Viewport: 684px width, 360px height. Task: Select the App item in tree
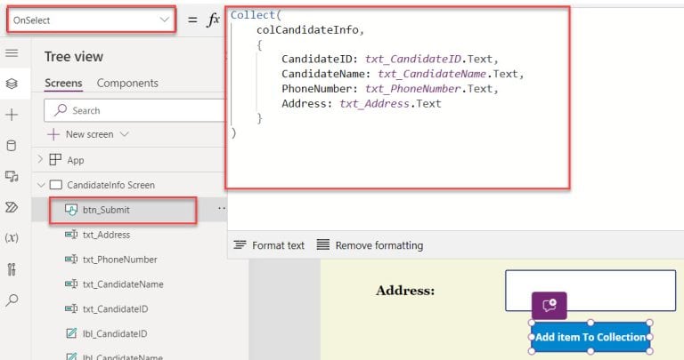coord(76,160)
